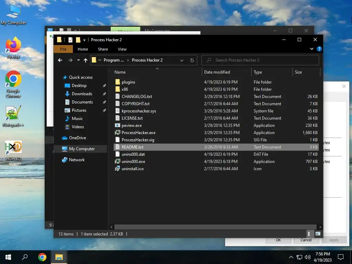The height and width of the screenshot is (264, 352).
Task: Open the Quick Access Toolbar customize dropdown
Action: pyautogui.click(x=84, y=40)
